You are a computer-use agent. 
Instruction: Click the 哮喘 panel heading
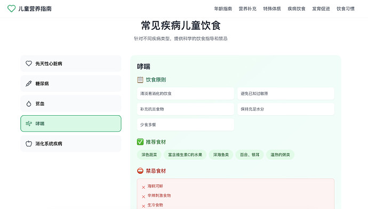[143, 67]
